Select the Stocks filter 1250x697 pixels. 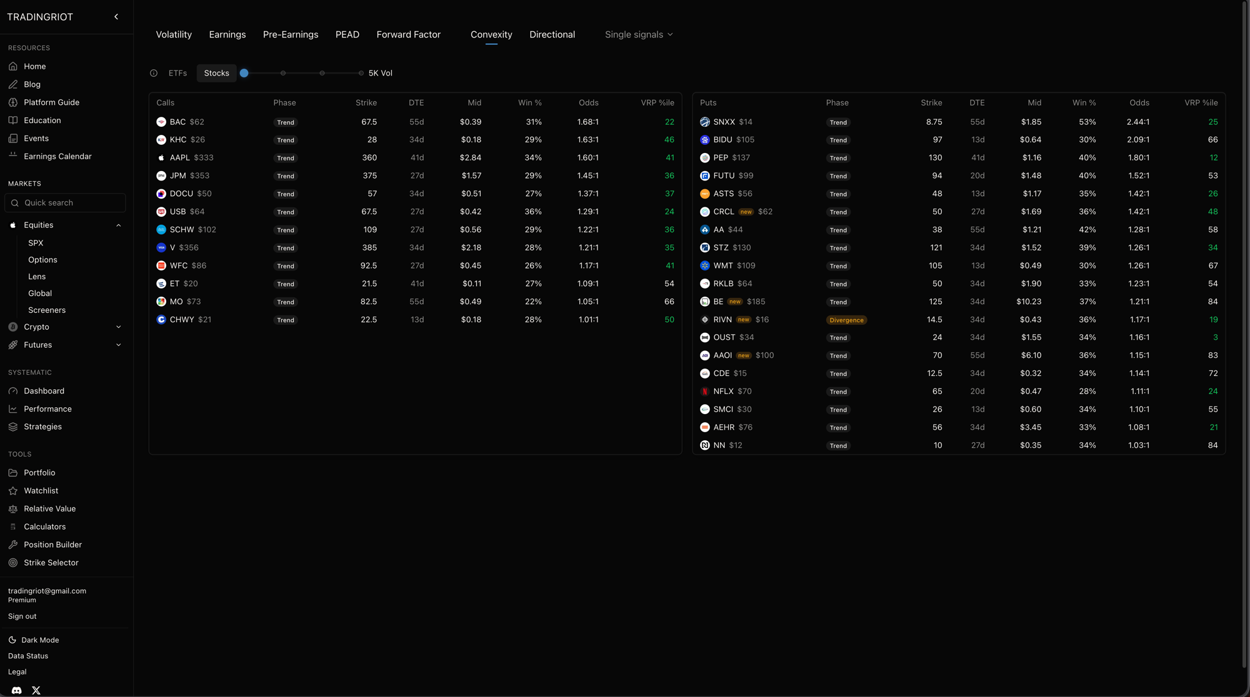(216, 73)
